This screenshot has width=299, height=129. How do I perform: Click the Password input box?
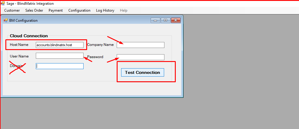140,57
